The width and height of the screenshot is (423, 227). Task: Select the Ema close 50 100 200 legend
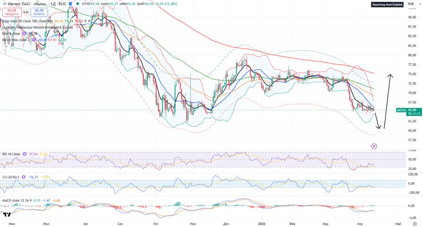[x=27, y=21]
